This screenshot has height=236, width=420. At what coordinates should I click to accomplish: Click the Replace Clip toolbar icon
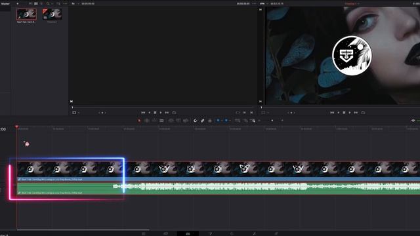[x=186, y=121]
